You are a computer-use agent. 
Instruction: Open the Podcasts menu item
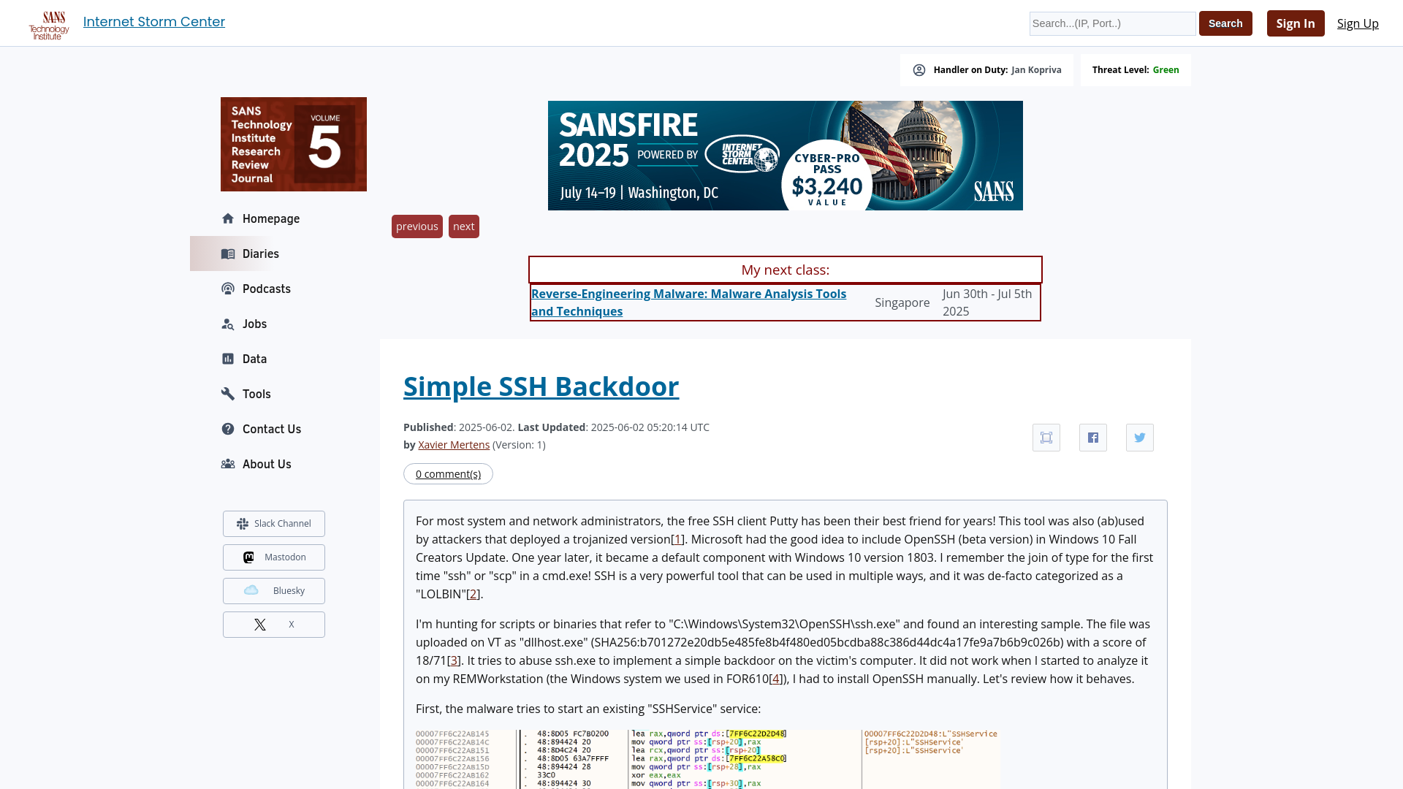pos(266,289)
